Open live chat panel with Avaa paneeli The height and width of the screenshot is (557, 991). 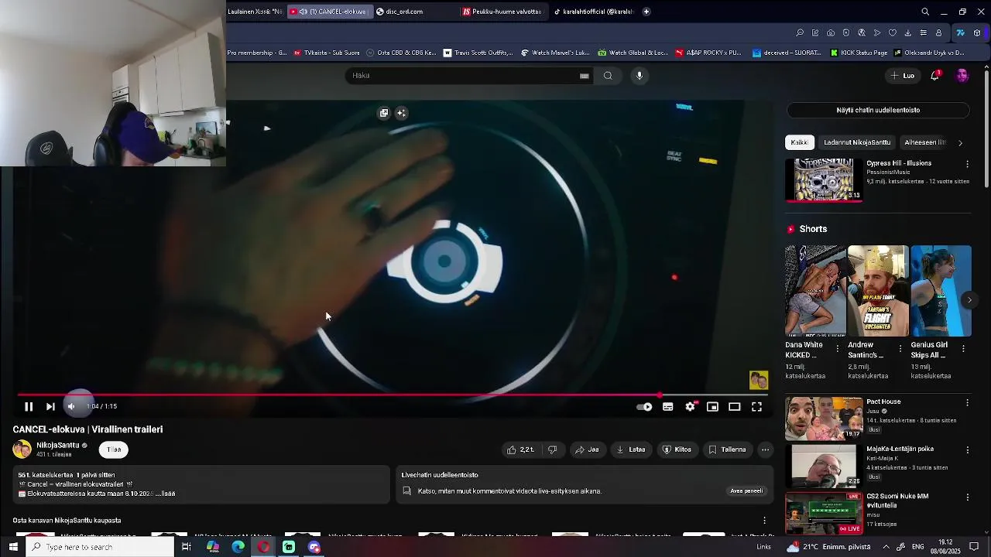pyautogui.click(x=746, y=490)
